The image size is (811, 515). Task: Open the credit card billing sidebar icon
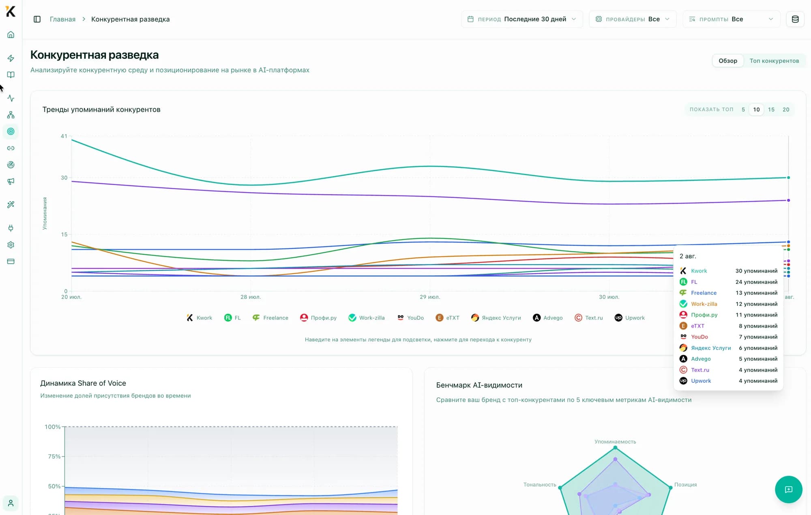11,261
